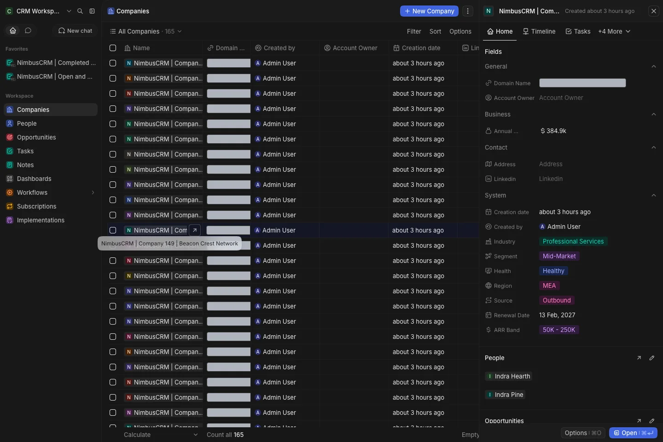The image size is (663, 442).
Task: Check the highlighted Company 149 row checkbox
Action: [113, 230]
